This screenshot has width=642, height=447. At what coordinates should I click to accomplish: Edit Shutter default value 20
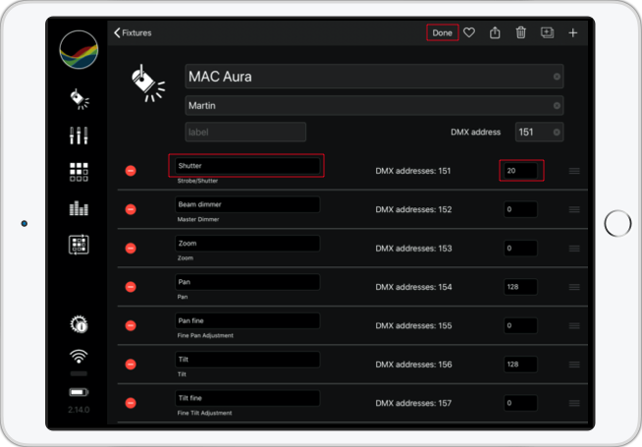520,171
